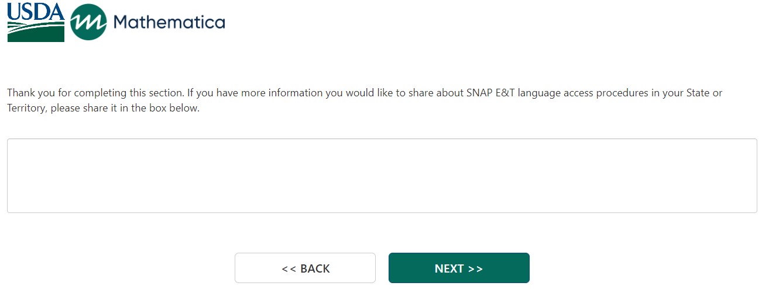
Task: Click the "Territory, please share it" line
Action: (103, 109)
